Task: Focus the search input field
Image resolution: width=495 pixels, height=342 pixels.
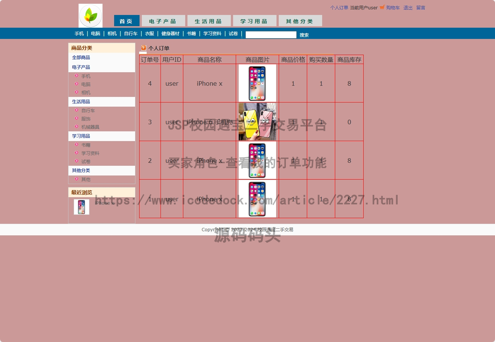Action: pos(271,35)
